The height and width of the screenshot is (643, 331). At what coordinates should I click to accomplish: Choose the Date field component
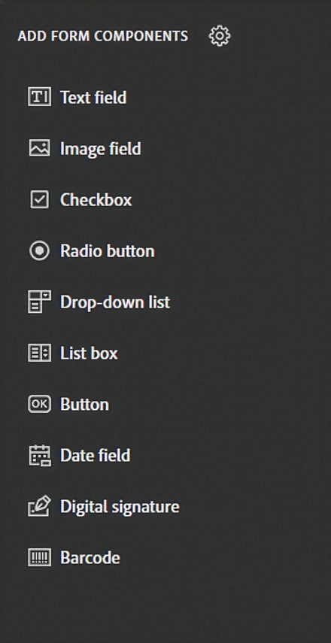click(x=79, y=456)
